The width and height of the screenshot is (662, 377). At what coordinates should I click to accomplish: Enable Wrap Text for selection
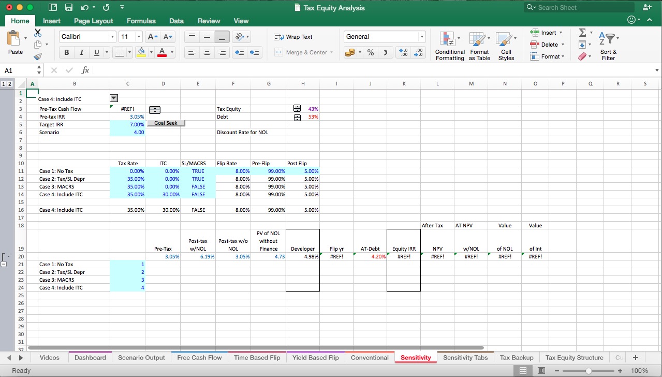tap(295, 37)
